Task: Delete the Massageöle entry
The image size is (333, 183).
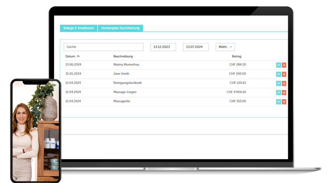Action: [x=284, y=102]
